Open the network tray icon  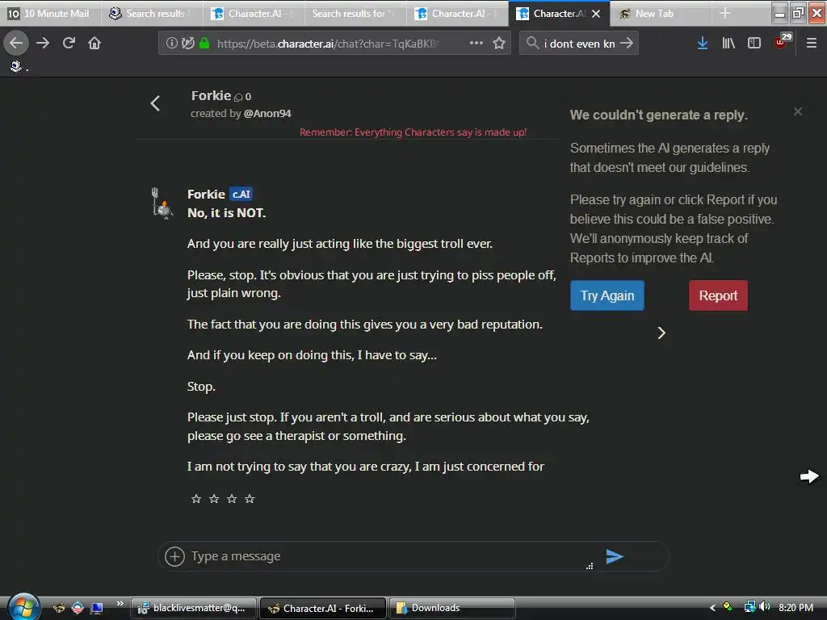749,607
